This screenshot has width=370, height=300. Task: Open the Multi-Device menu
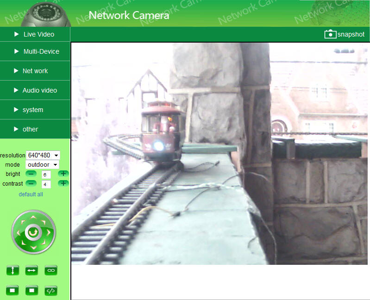point(35,51)
